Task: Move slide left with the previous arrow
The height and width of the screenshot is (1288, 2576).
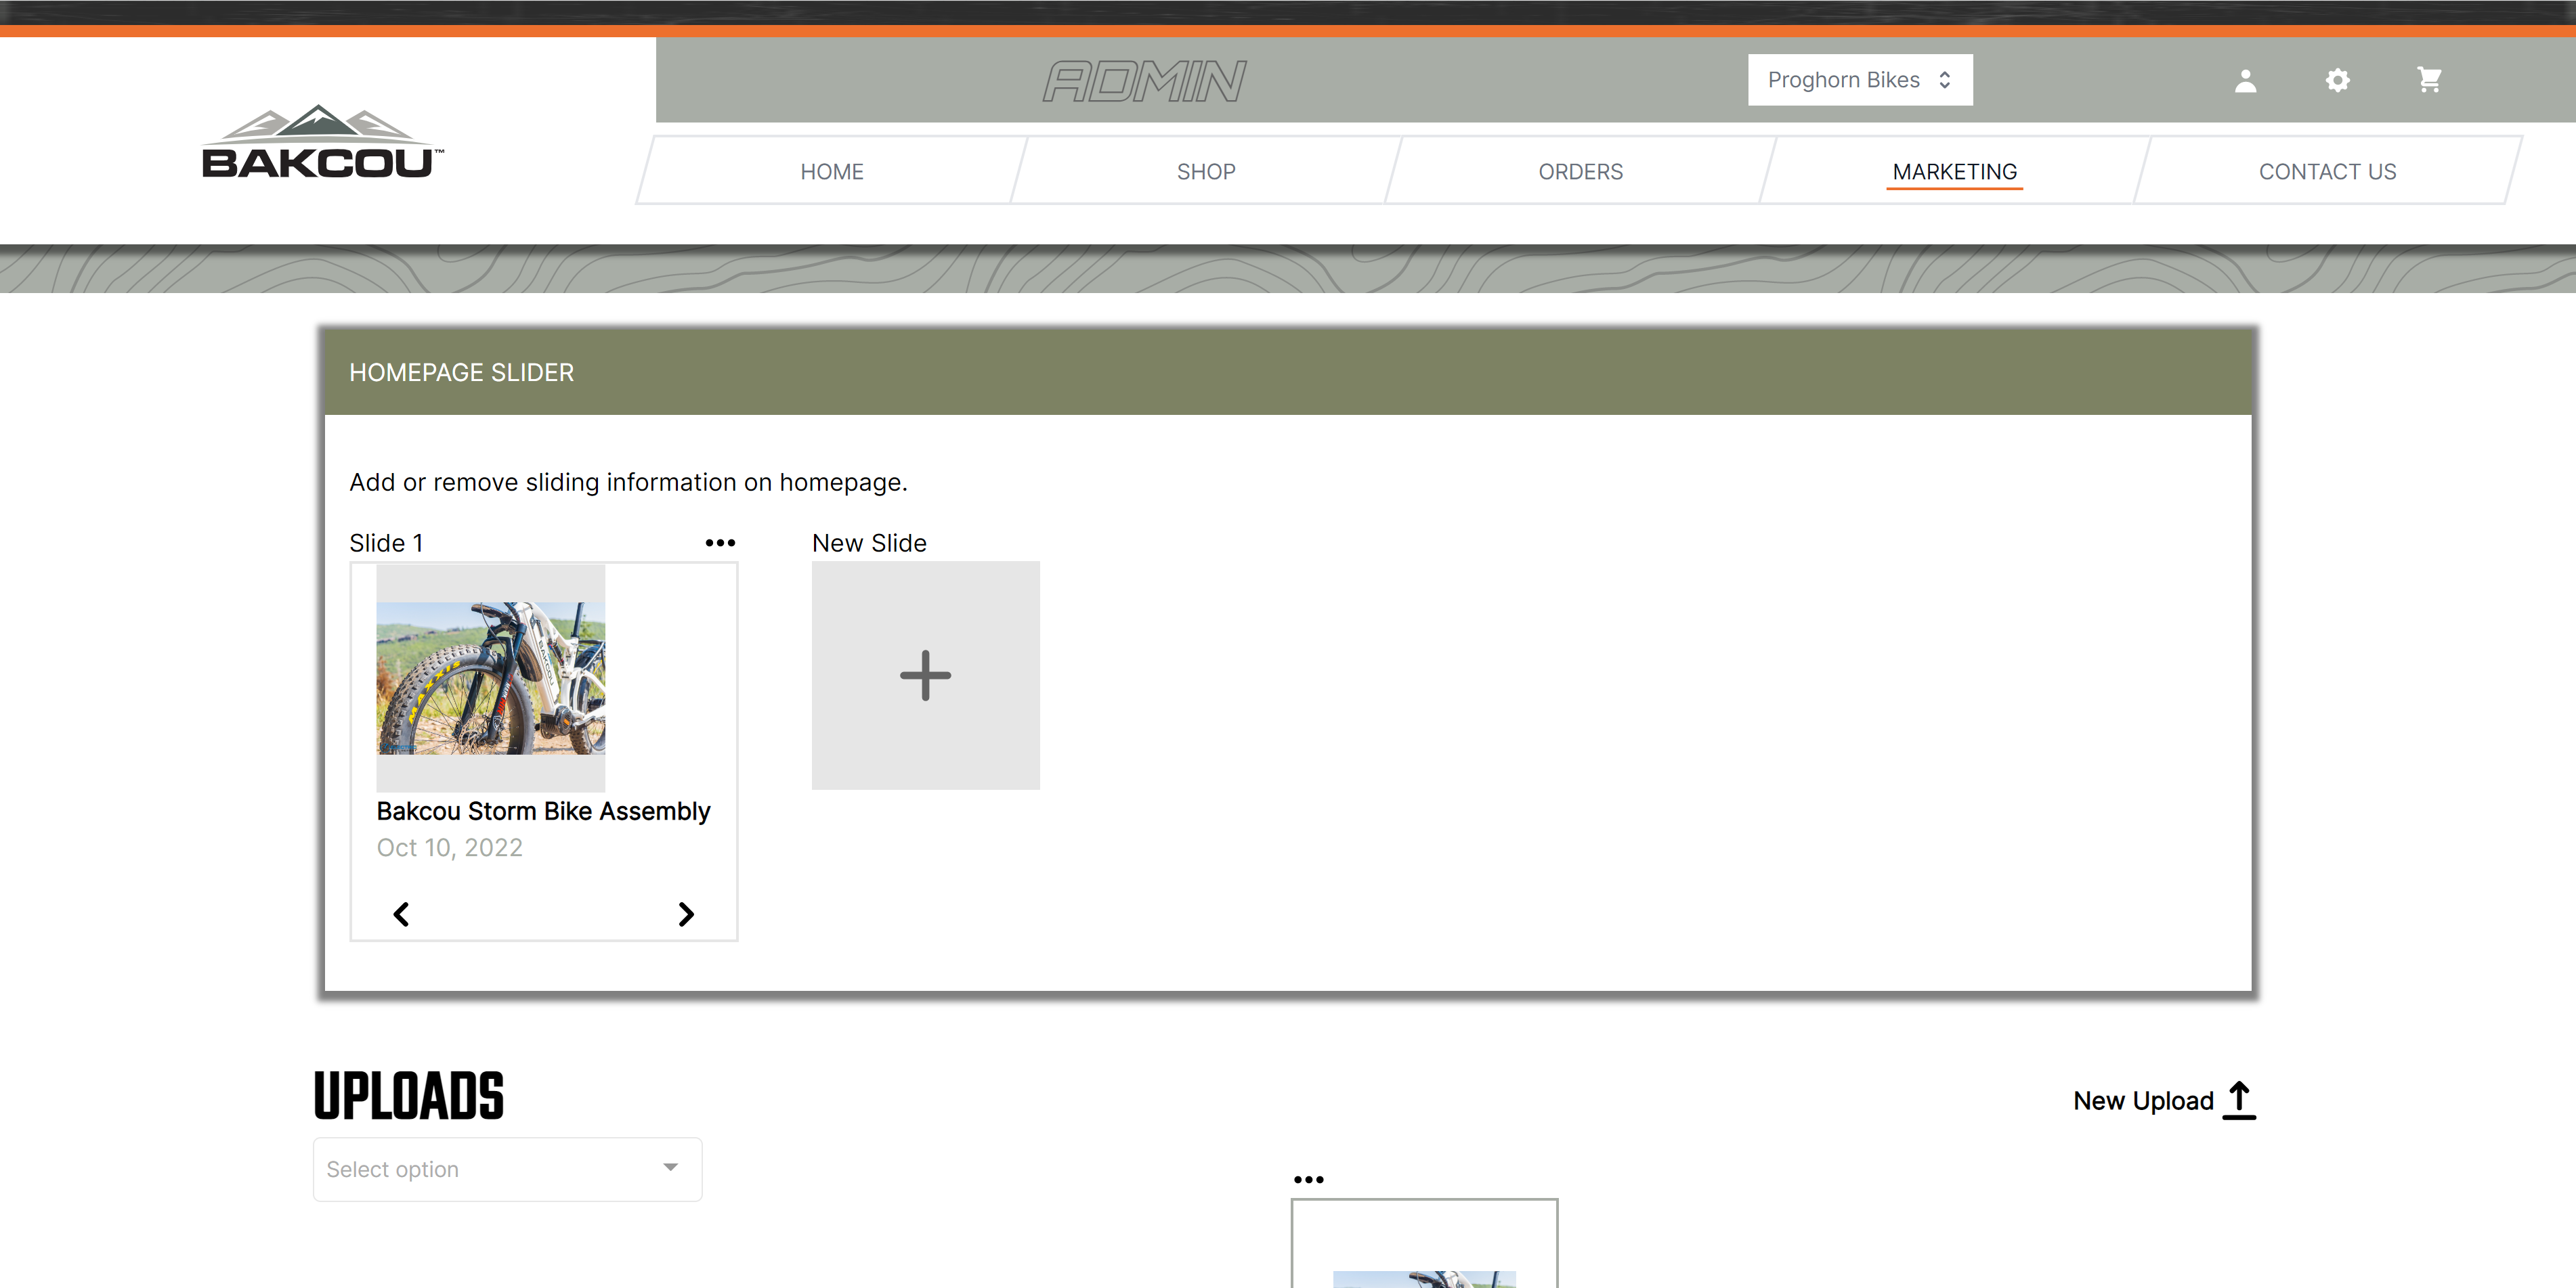Action: coord(401,914)
